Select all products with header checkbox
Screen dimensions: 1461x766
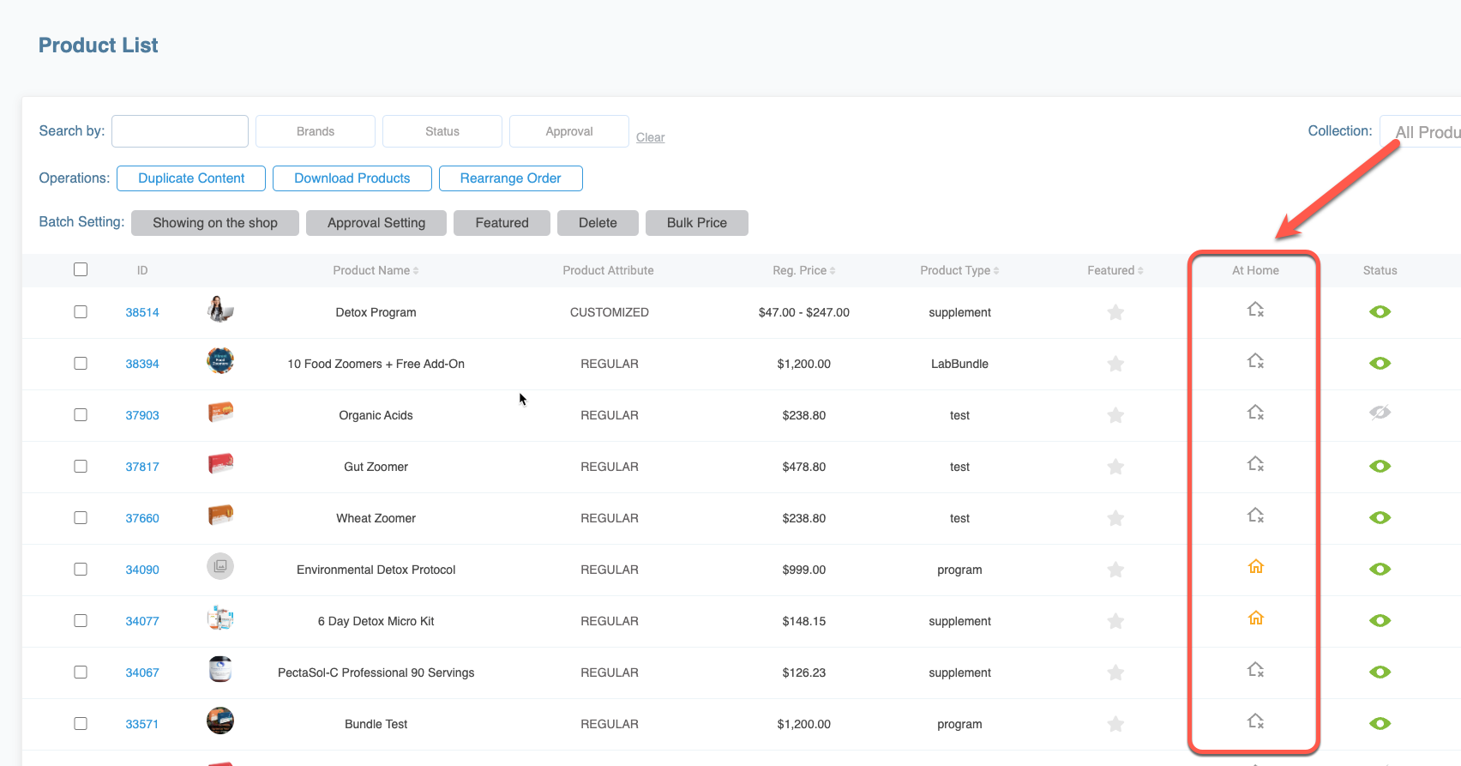pyautogui.click(x=81, y=269)
